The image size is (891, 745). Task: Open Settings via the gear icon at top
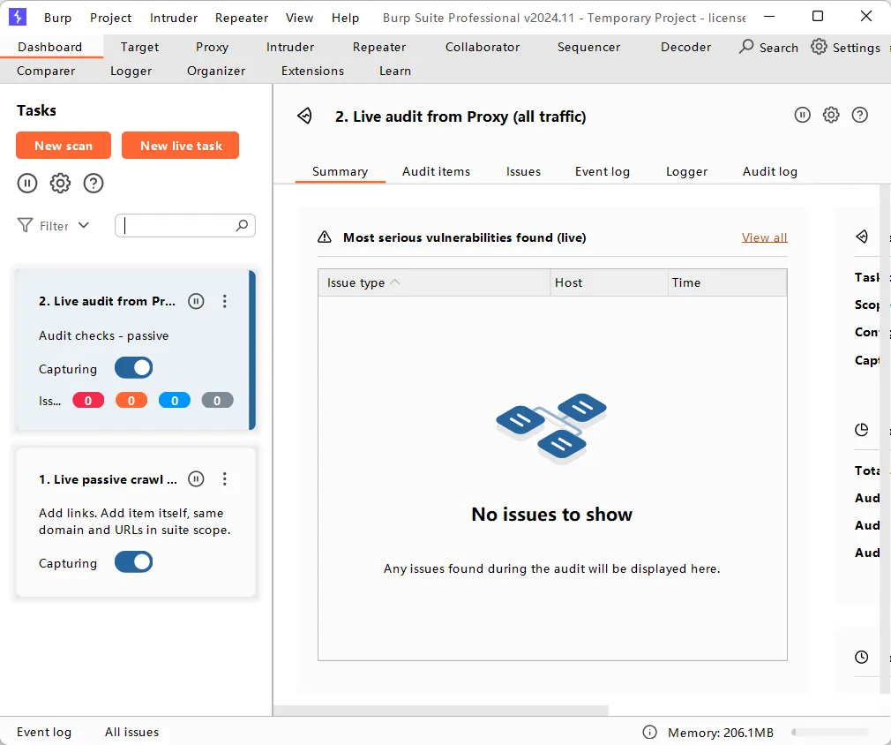point(819,47)
